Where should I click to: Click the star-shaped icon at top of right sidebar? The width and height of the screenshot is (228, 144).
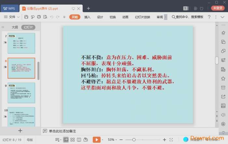[223, 33]
